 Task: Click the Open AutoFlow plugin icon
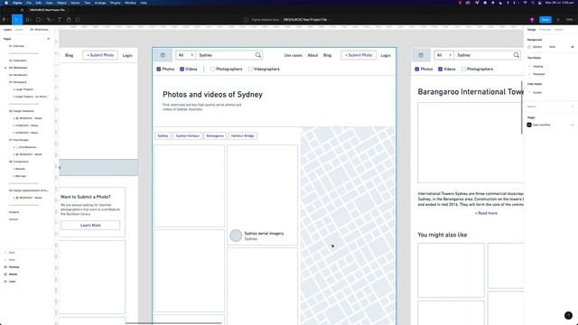click(x=529, y=125)
